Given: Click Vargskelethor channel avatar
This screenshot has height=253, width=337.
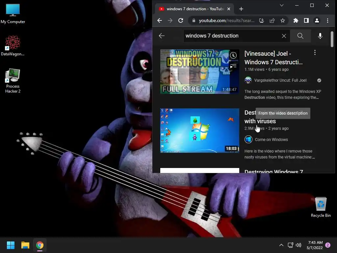Looking at the screenshot, I should (x=248, y=80).
